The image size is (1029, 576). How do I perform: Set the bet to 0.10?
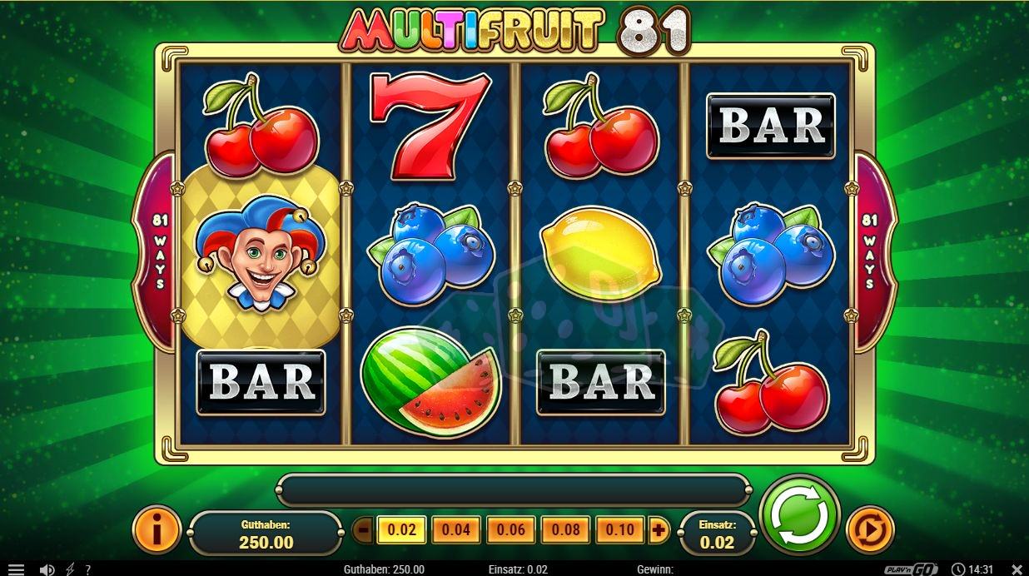619,529
